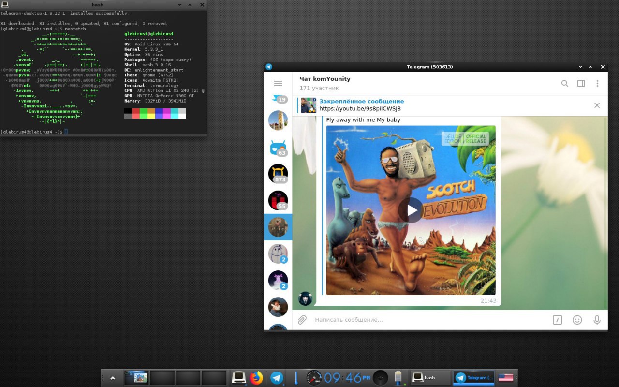Viewport: 619px width, 387px height.
Task: Select chat with 63 unread badge
Action: pyautogui.click(x=278, y=147)
